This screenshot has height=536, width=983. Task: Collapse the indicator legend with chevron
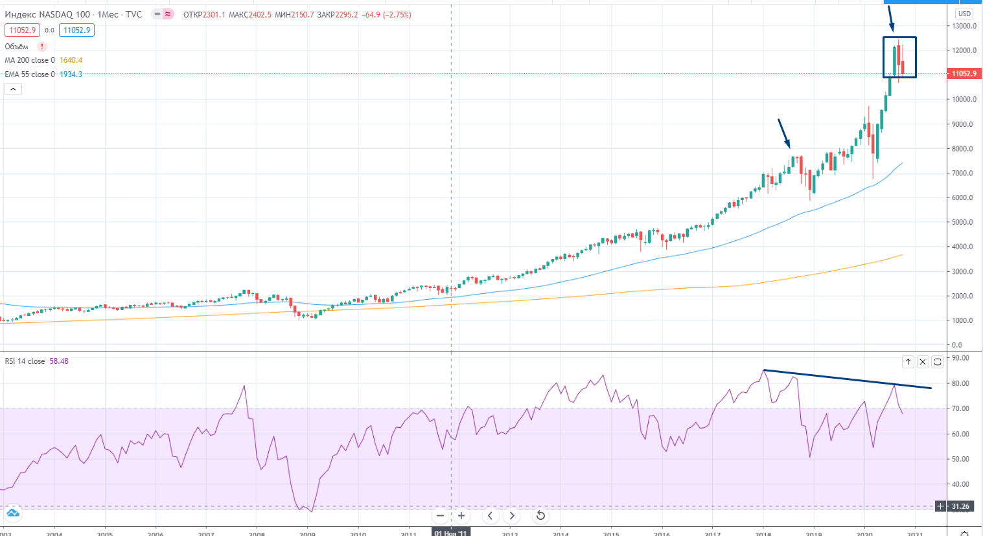(x=13, y=89)
